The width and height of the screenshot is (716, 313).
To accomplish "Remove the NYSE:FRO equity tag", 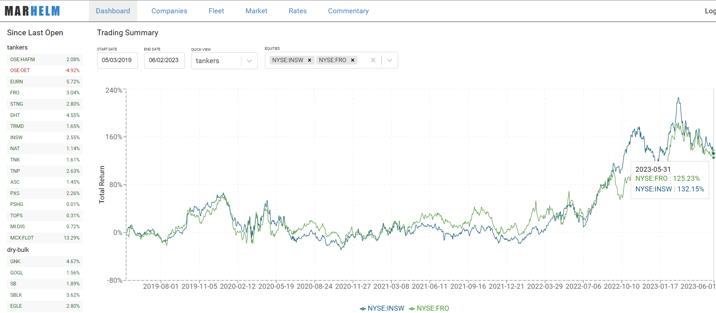I will [353, 60].
